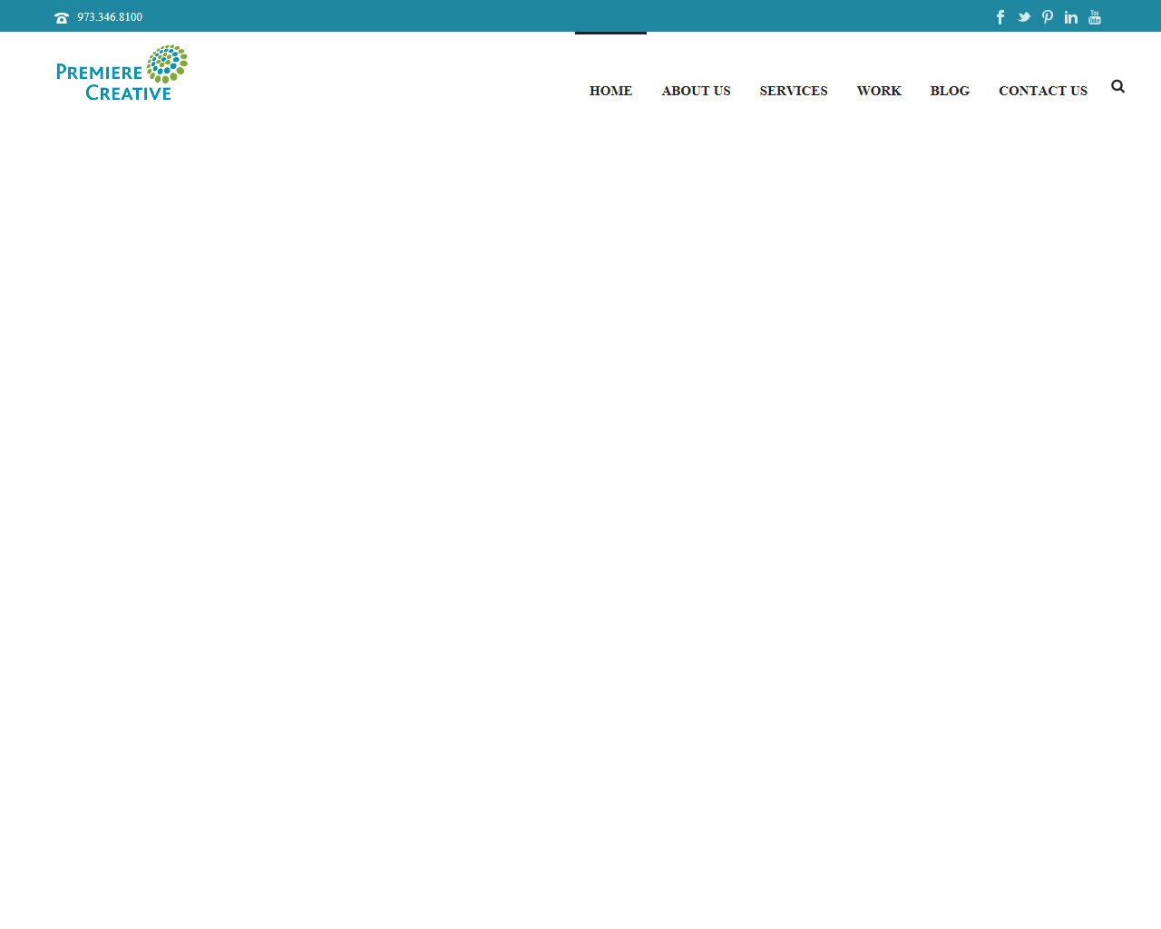Screen dimensions: 1161x929
Task: Open the Twitter bird icon
Action: click(1024, 17)
